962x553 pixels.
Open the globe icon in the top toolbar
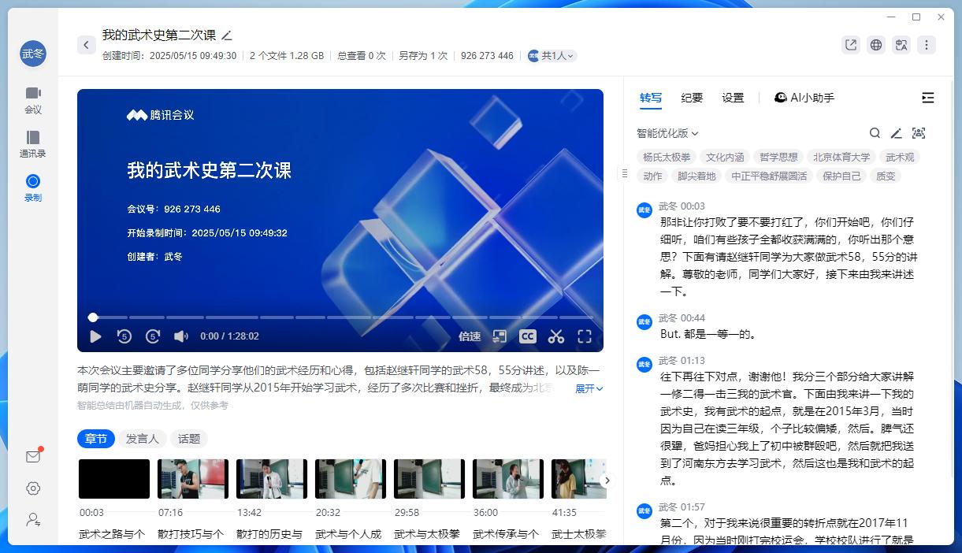click(x=875, y=45)
